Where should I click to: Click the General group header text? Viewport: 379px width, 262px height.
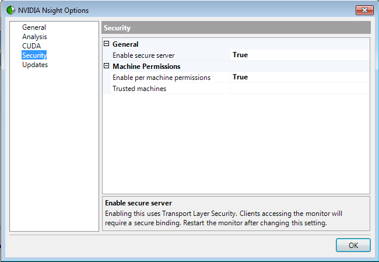point(125,44)
